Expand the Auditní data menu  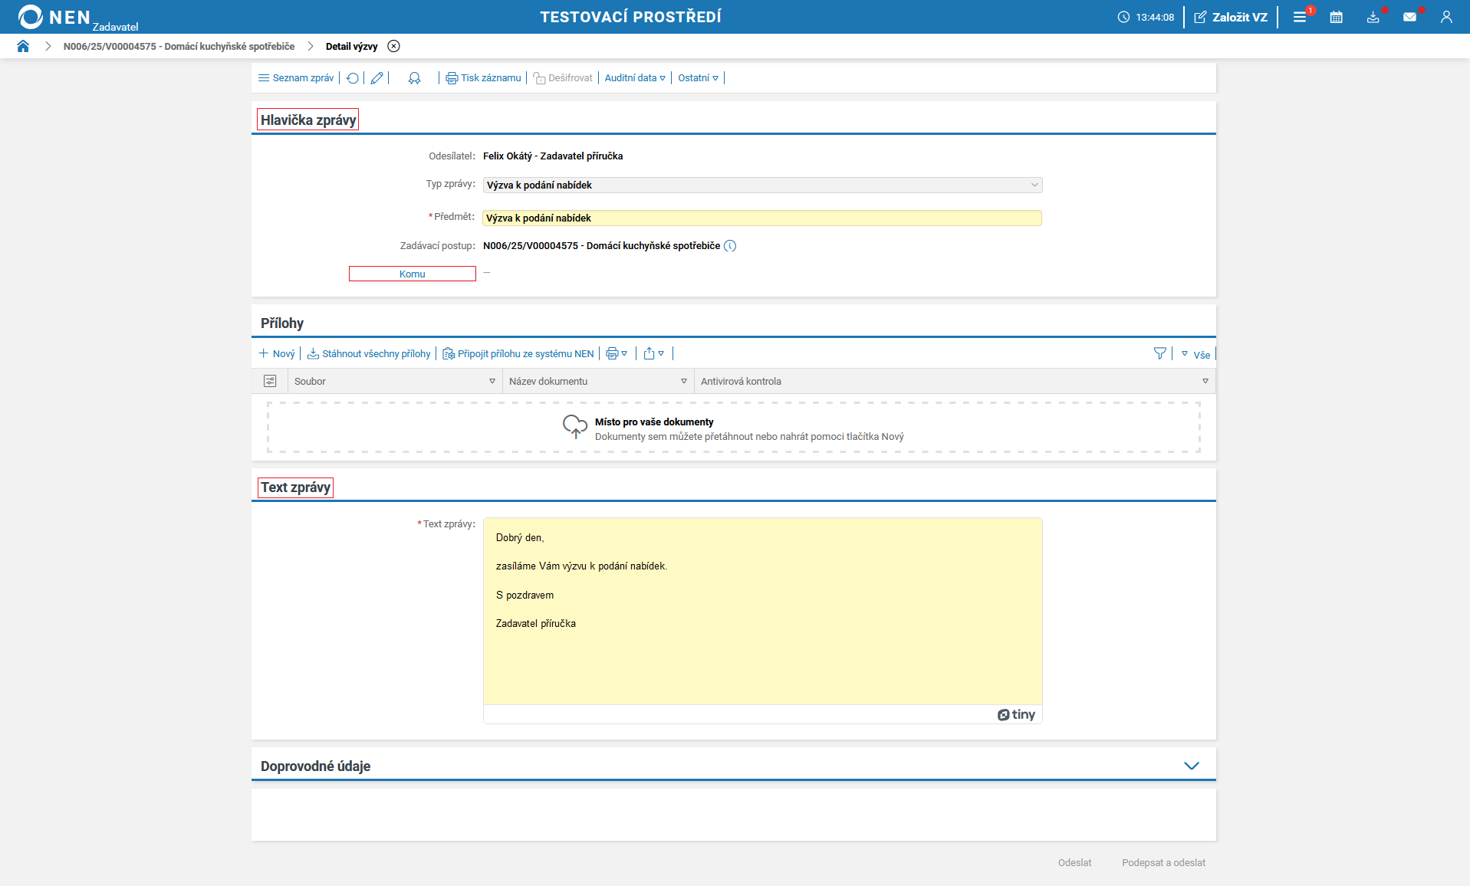point(635,78)
